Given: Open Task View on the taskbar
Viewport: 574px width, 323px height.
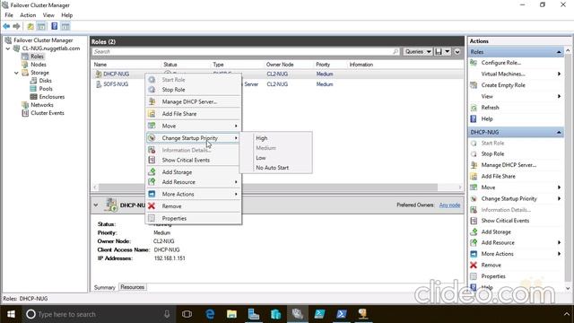Looking at the screenshot, I should click(x=187, y=314).
